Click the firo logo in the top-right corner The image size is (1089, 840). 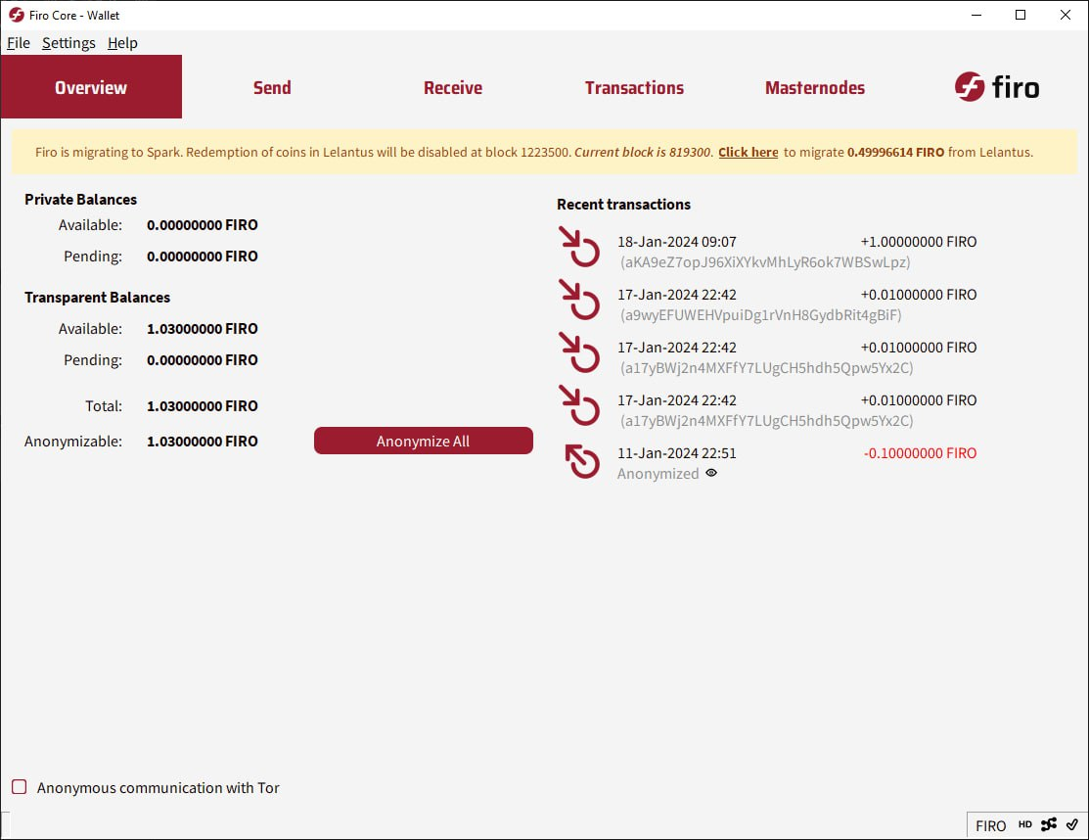(x=996, y=87)
